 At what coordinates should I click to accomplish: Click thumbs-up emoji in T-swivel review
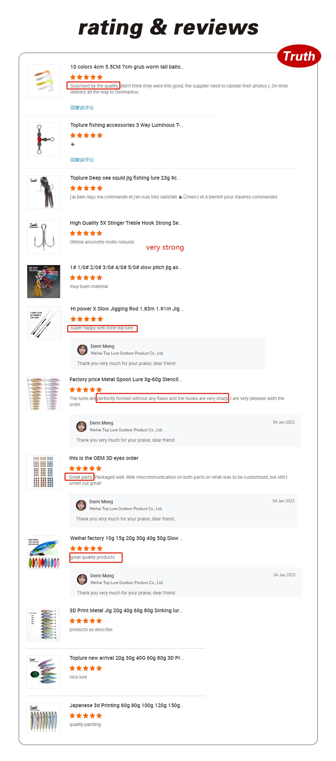pos(73,144)
